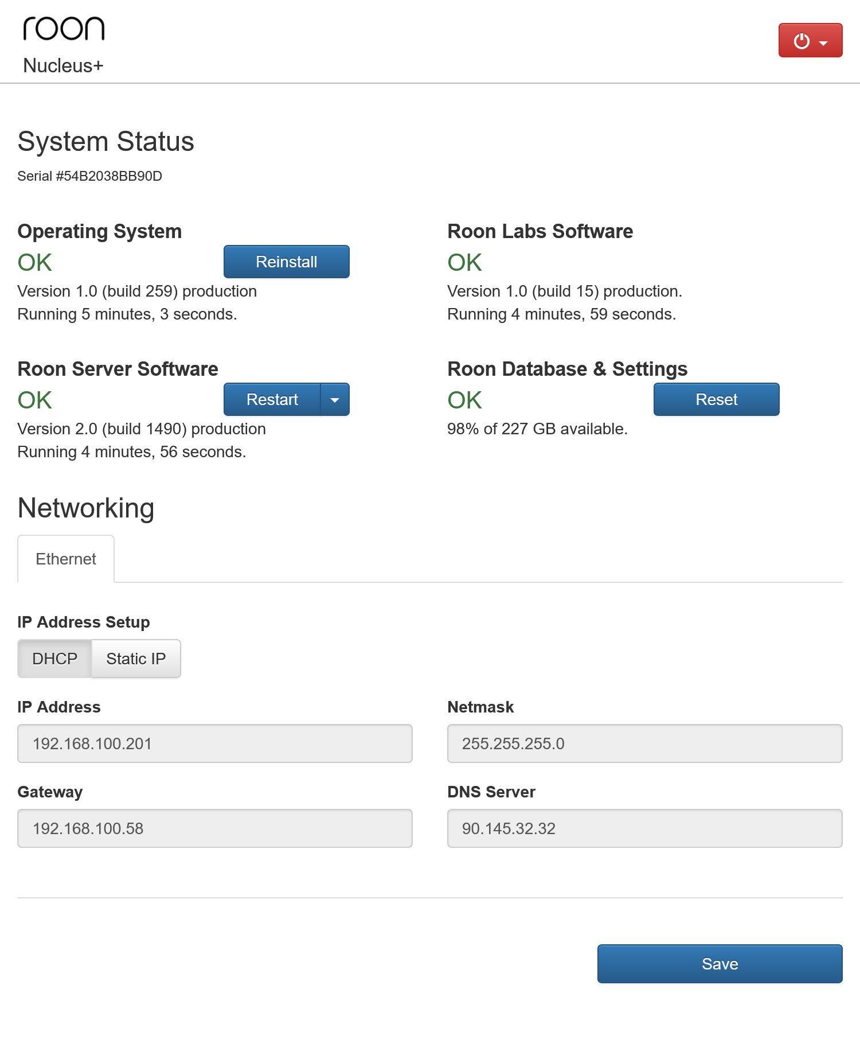860x1059 pixels.
Task: Switch to Static IP setup
Action: [136, 659]
